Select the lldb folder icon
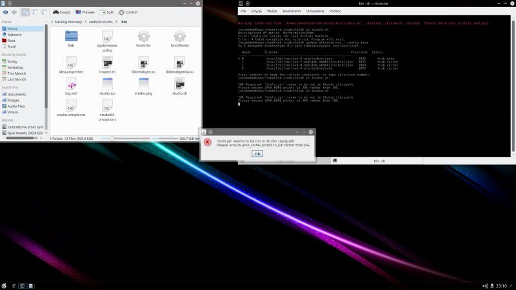The height and width of the screenshot is (290, 516). tap(72, 37)
